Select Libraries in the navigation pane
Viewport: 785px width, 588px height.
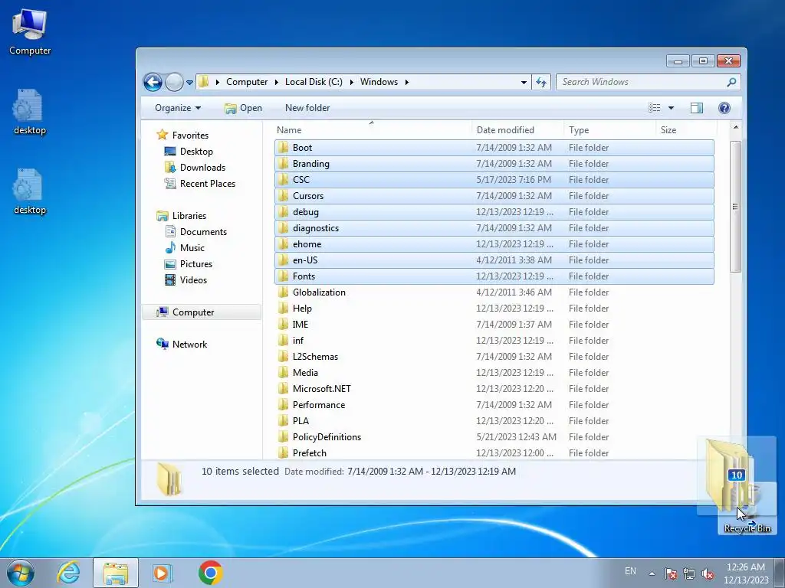[x=189, y=216]
